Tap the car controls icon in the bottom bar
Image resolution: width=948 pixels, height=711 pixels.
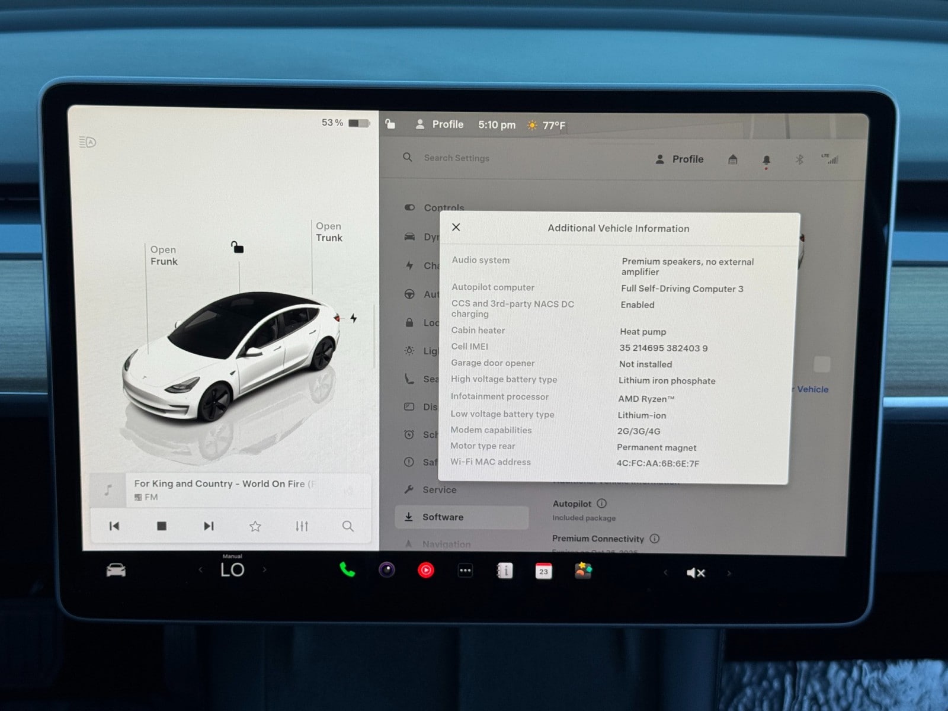tap(116, 570)
